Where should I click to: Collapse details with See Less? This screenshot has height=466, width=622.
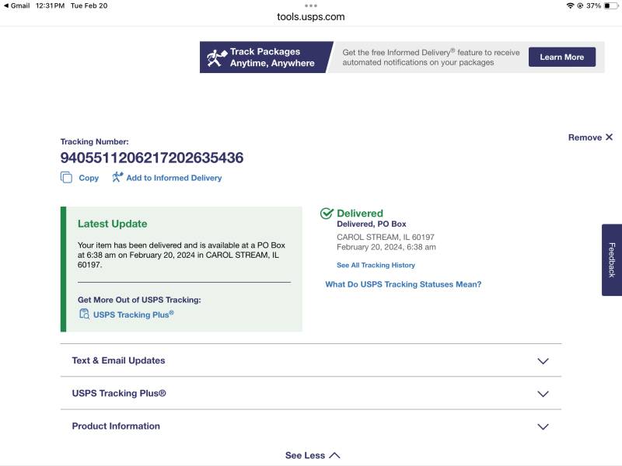coord(313,455)
